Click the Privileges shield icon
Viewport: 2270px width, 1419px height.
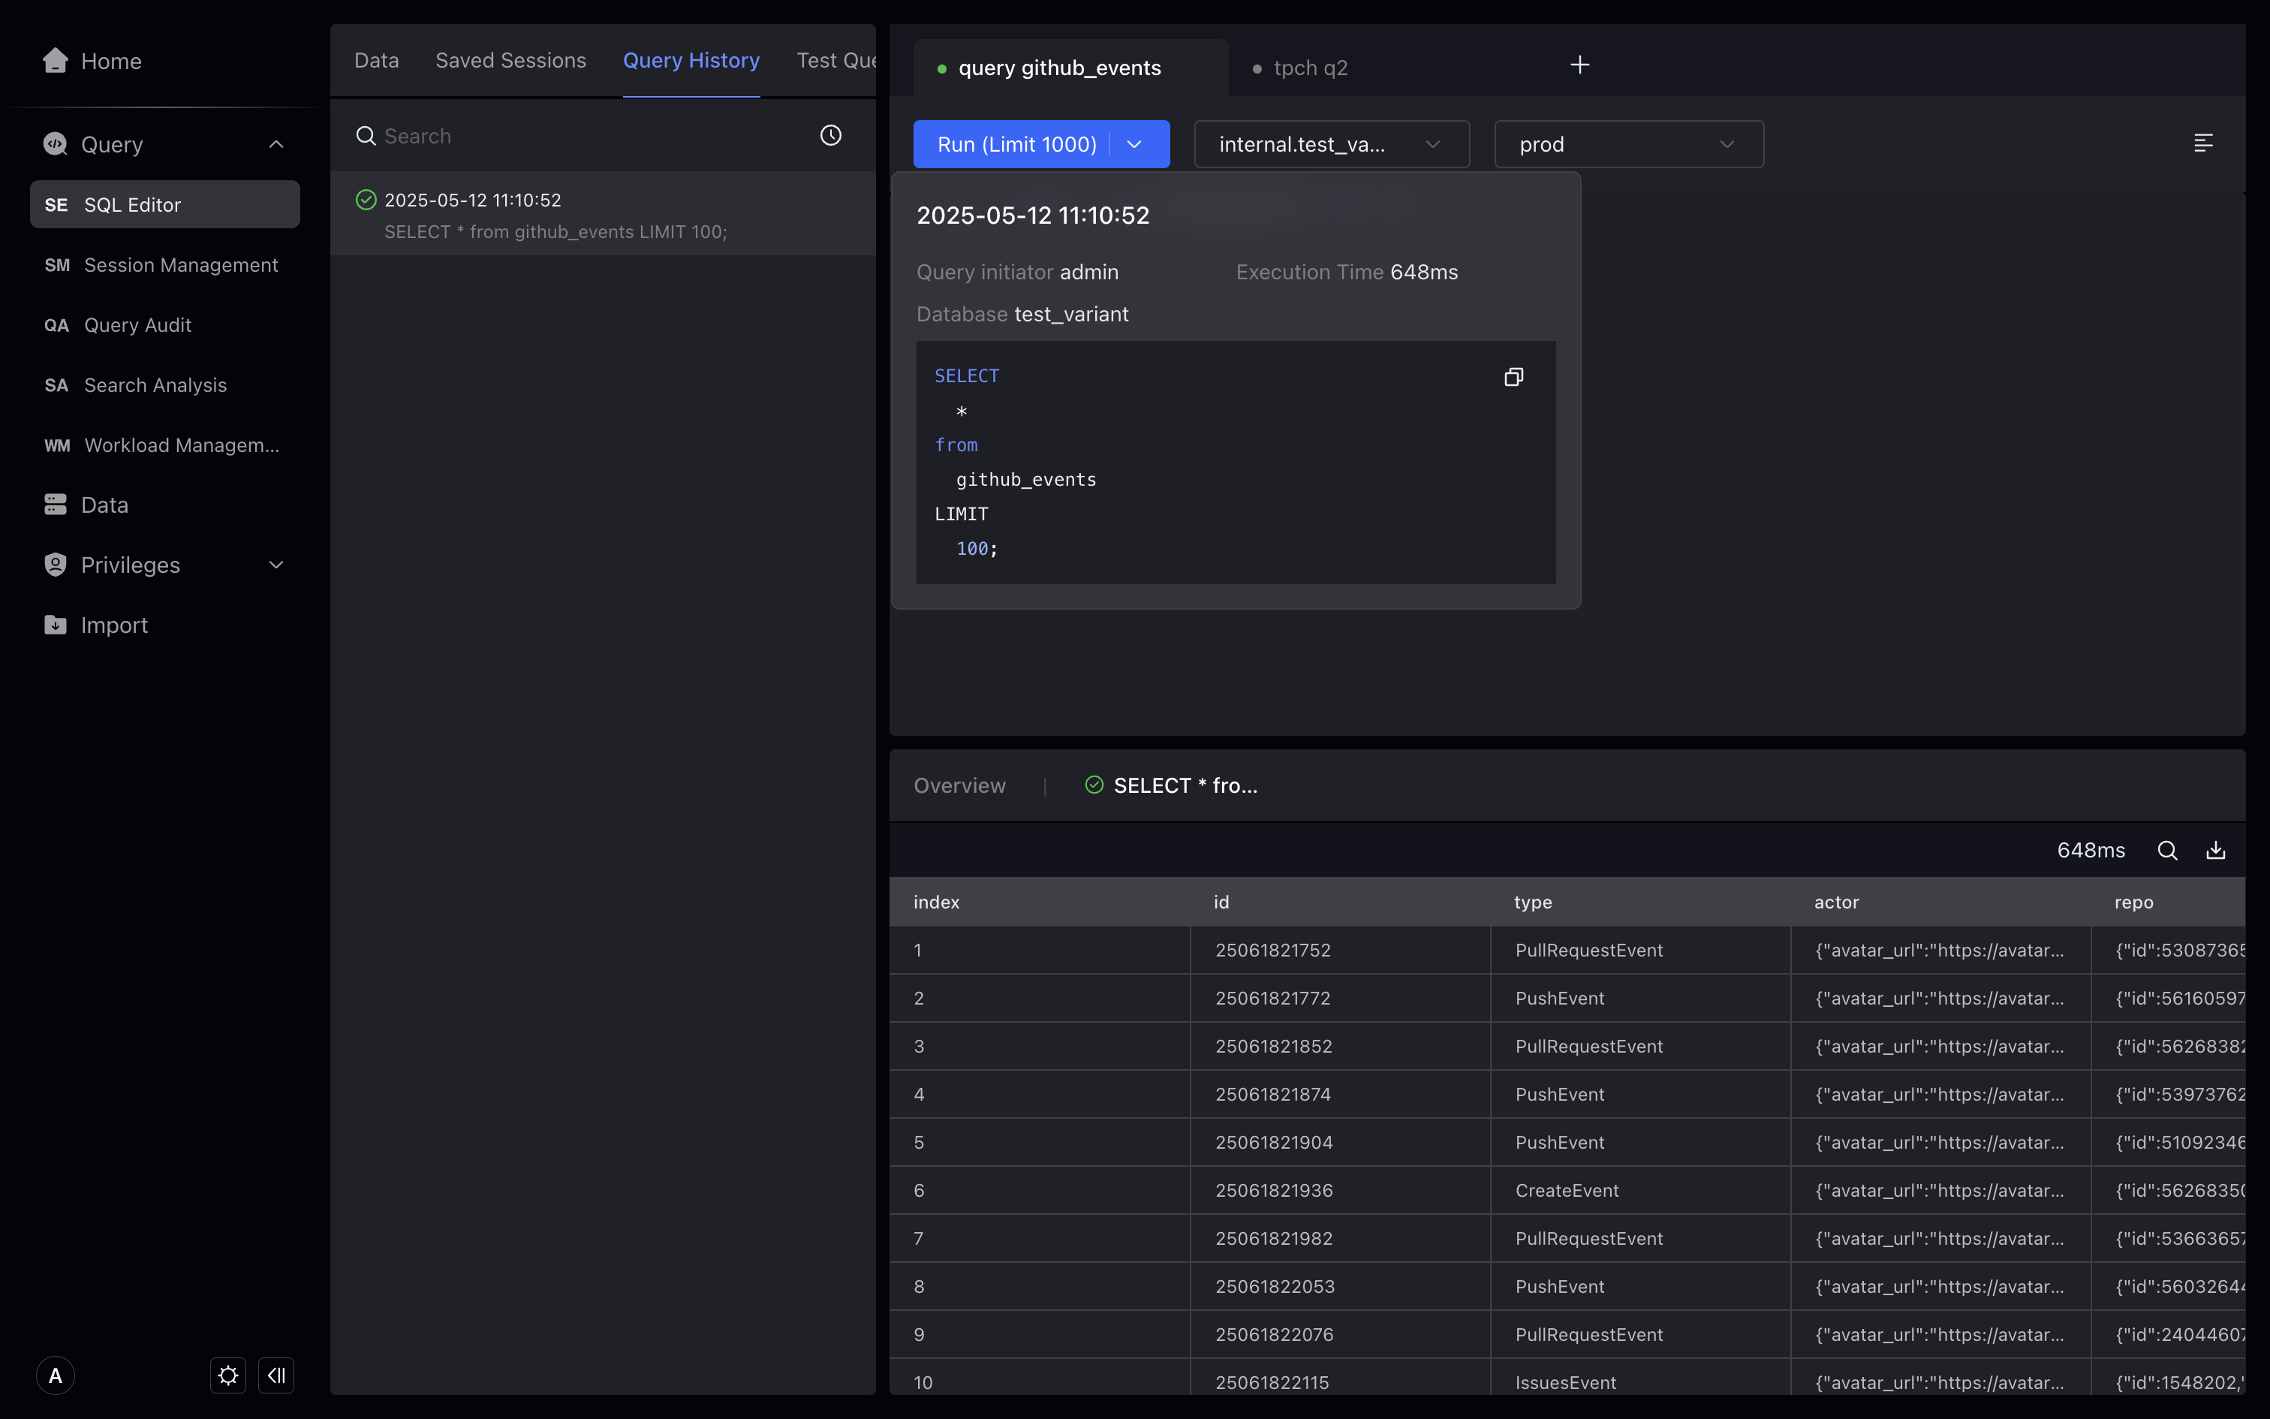coord(56,564)
